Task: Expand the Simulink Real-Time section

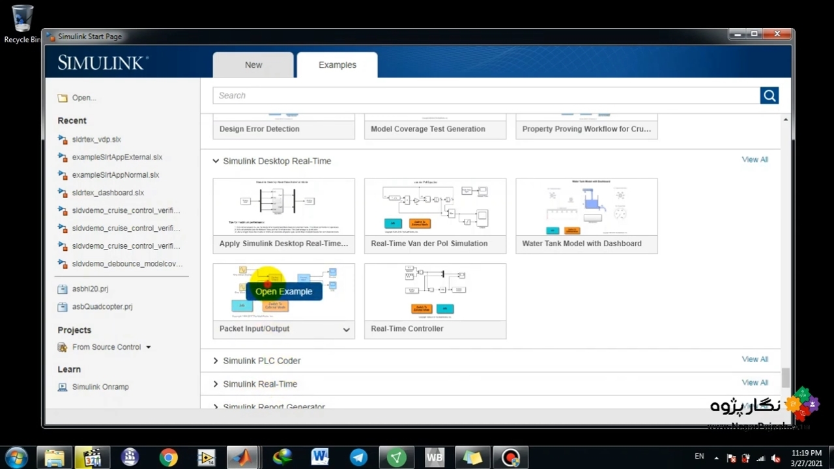Action: 216,384
